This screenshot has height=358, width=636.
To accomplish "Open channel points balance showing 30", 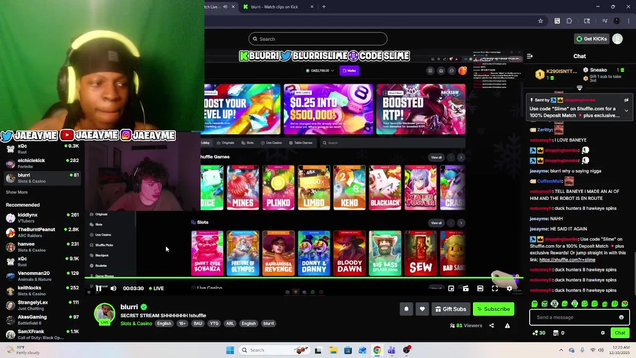I will (538, 333).
